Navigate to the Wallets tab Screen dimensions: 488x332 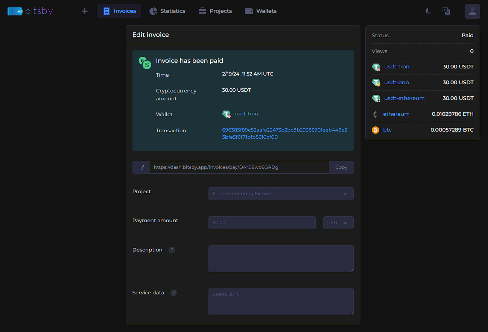[261, 11]
